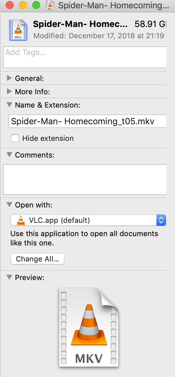
Task: Toggle the Hide extension checkbox
Action: click(15, 138)
